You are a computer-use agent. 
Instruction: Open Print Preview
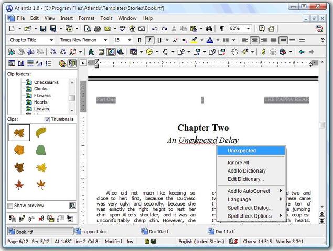[x=88, y=29]
